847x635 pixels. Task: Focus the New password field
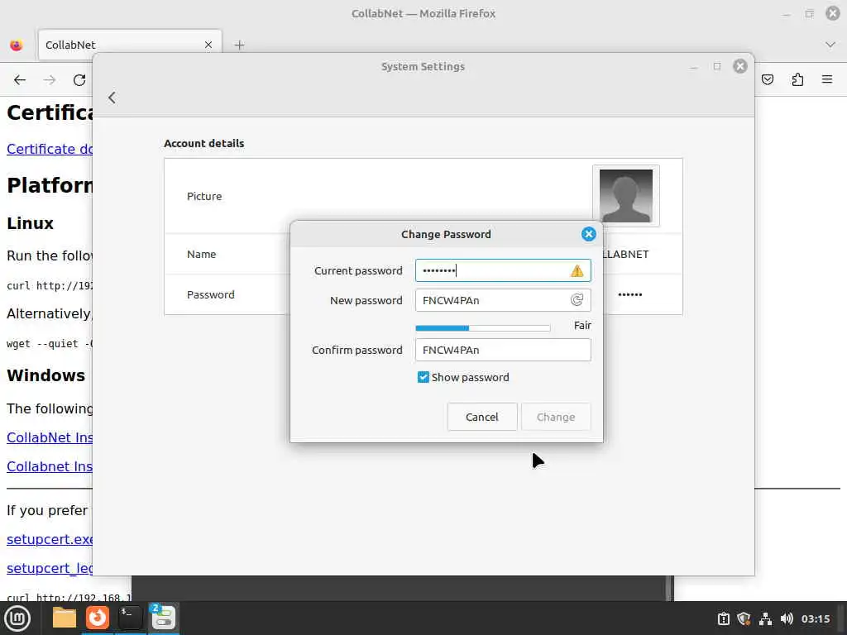coord(503,300)
